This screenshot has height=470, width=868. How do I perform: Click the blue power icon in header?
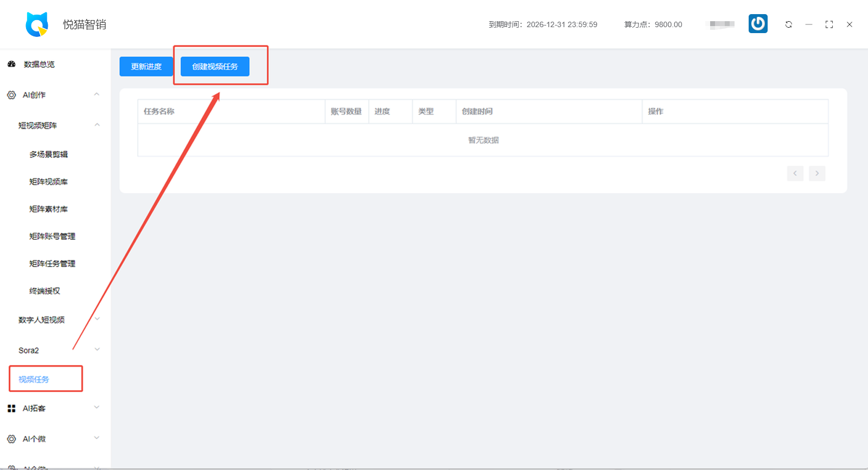(758, 24)
